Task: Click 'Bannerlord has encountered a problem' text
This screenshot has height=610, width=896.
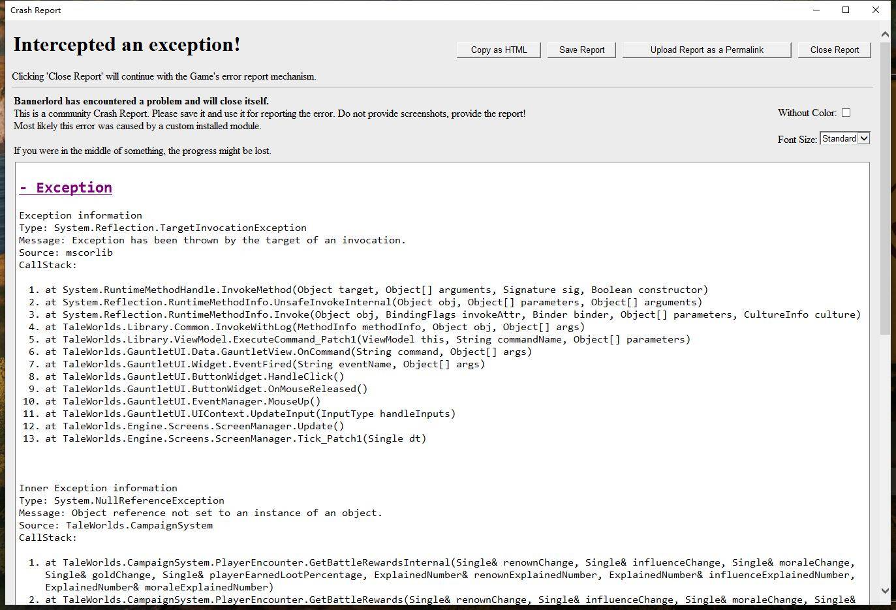Action: pyautogui.click(x=141, y=101)
